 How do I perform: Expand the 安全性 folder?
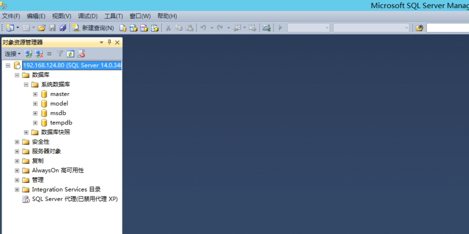(17, 142)
